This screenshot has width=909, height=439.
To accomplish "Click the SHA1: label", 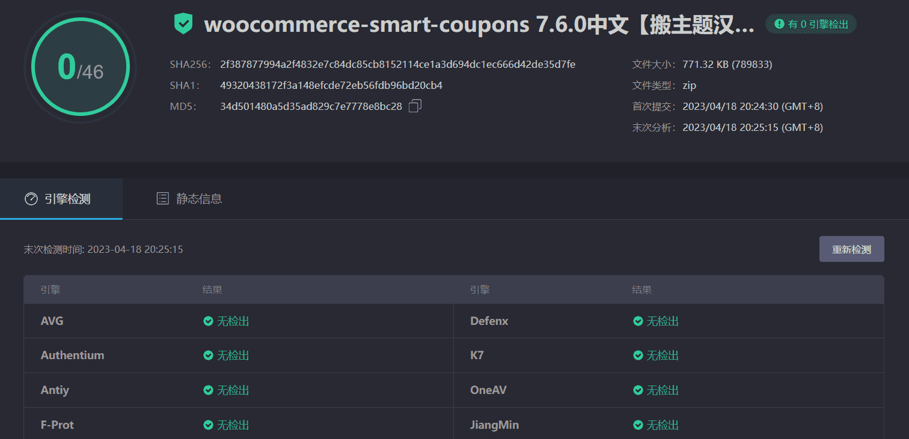I will pyautogui.click(x=185, y=85).
